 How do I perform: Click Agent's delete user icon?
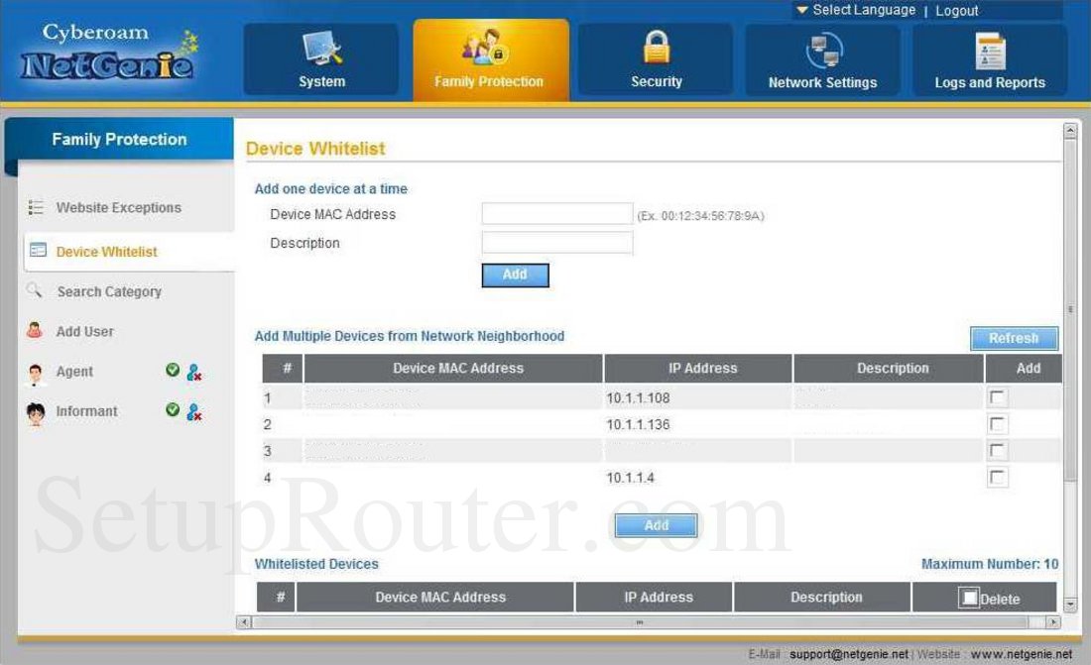[194, 373]
